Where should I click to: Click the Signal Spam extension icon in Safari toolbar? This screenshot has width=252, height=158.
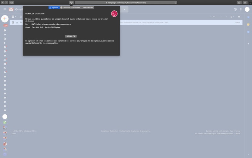pyautogui.click(x=72, y=3)
